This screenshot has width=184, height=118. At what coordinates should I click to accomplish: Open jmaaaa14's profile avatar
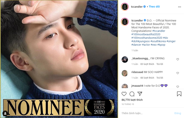pyautogui.click(x=125, y=86)
